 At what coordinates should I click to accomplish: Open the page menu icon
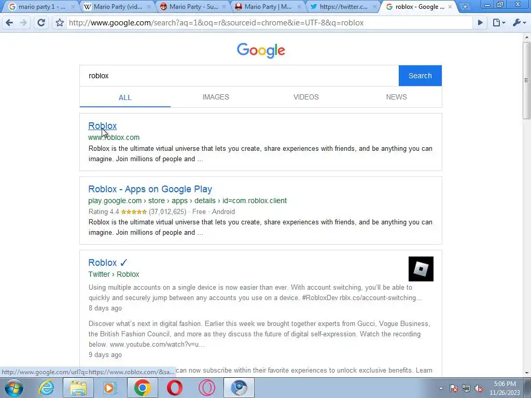click(499, 23)
